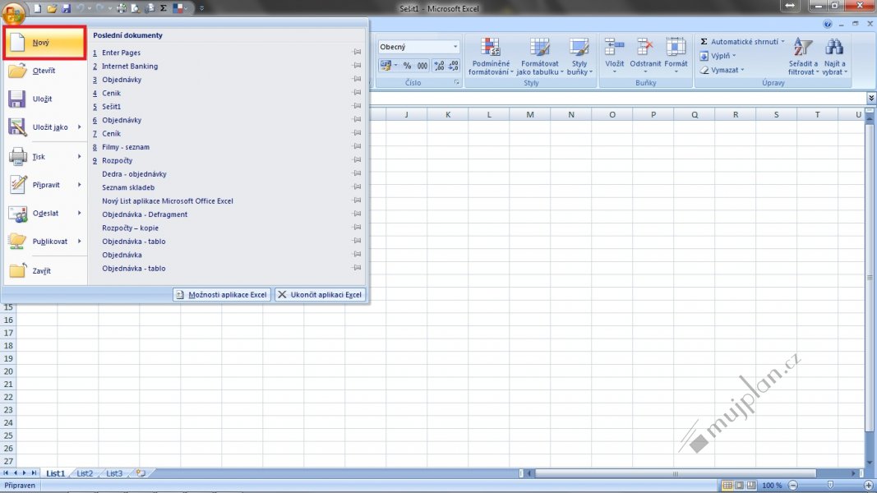
Task: Expand the Automatické shrnutí dropdown arrow
Action: [782, 42]
